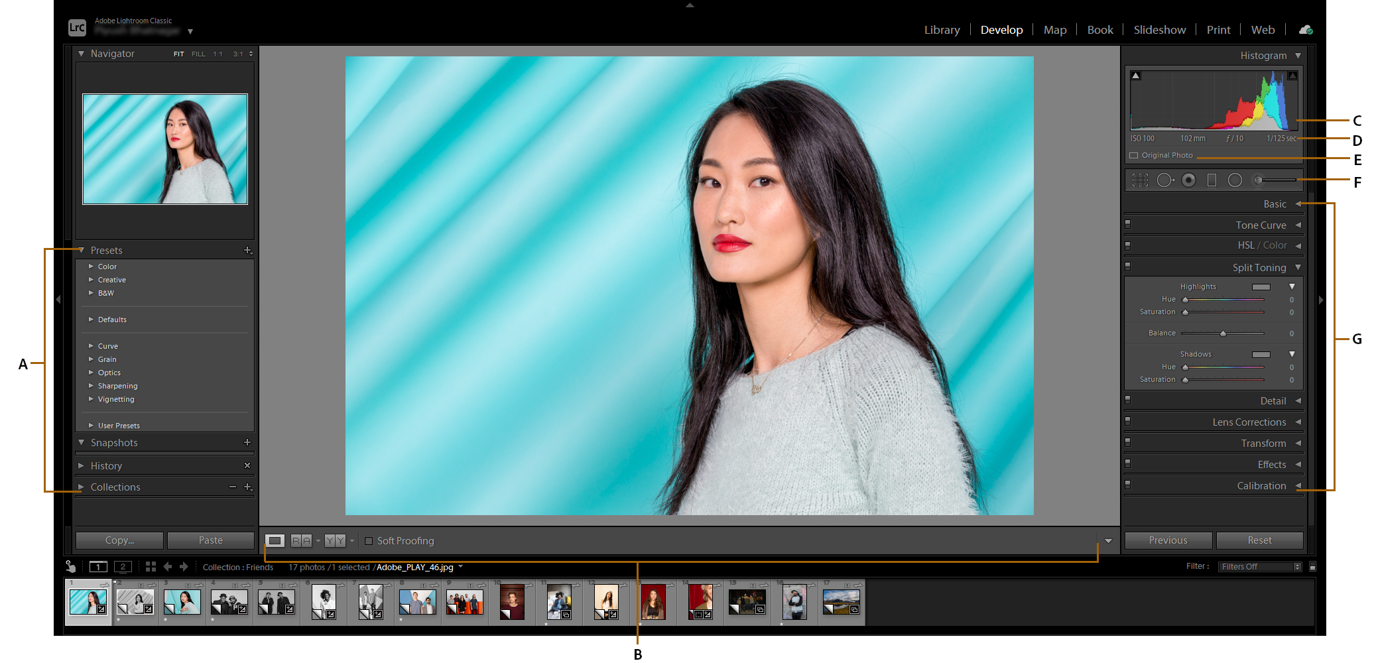Add a new preset with plus icon
Viewport: 1376px width, 663px height.
coord(247,251)
